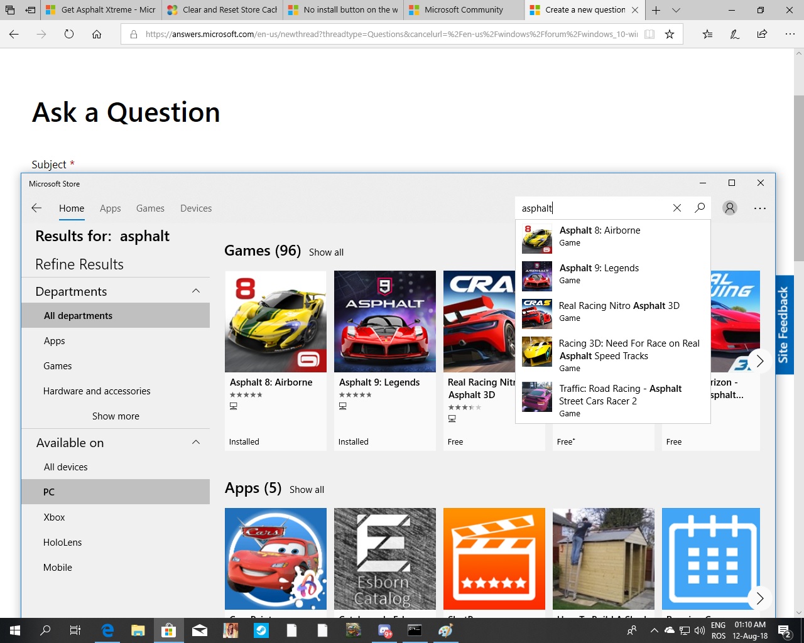Viewport: 804px width, 643px height.
Task: Choose Traffic: Road Racing suggestion
Action: (x=613, y=401)
